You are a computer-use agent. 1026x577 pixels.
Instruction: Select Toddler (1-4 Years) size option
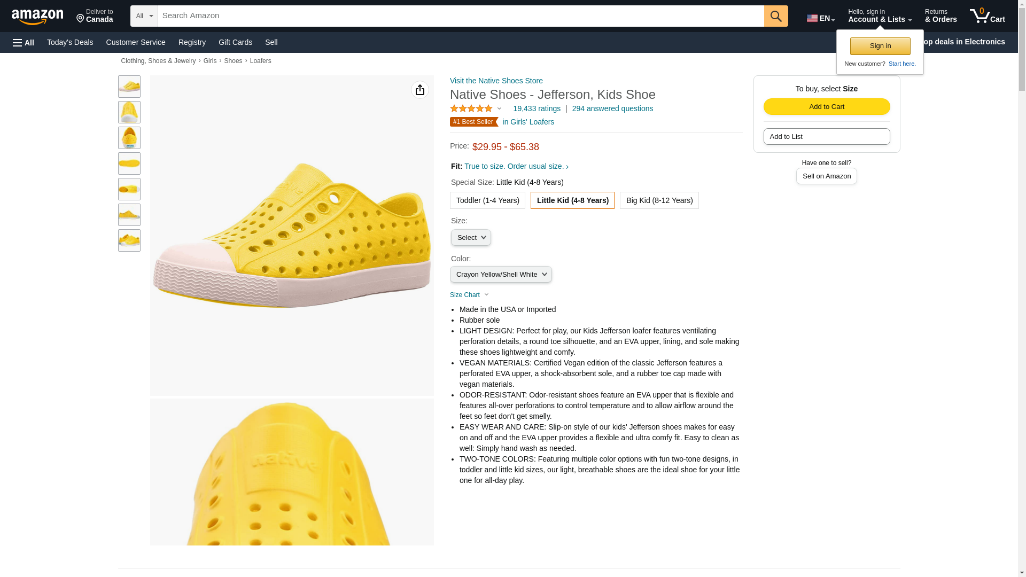[x=487, y=200]
